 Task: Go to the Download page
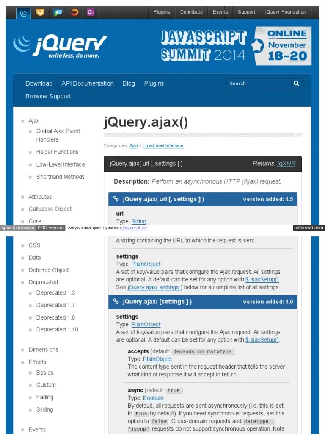click(x=39, y=83)
